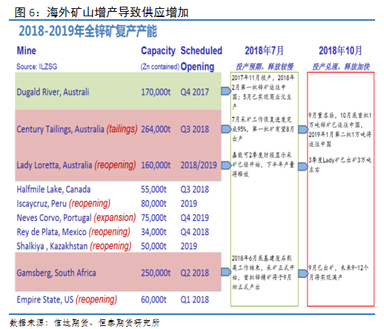Click the '2018年7月' column header

pyautogui.click(x=264, y=50)
